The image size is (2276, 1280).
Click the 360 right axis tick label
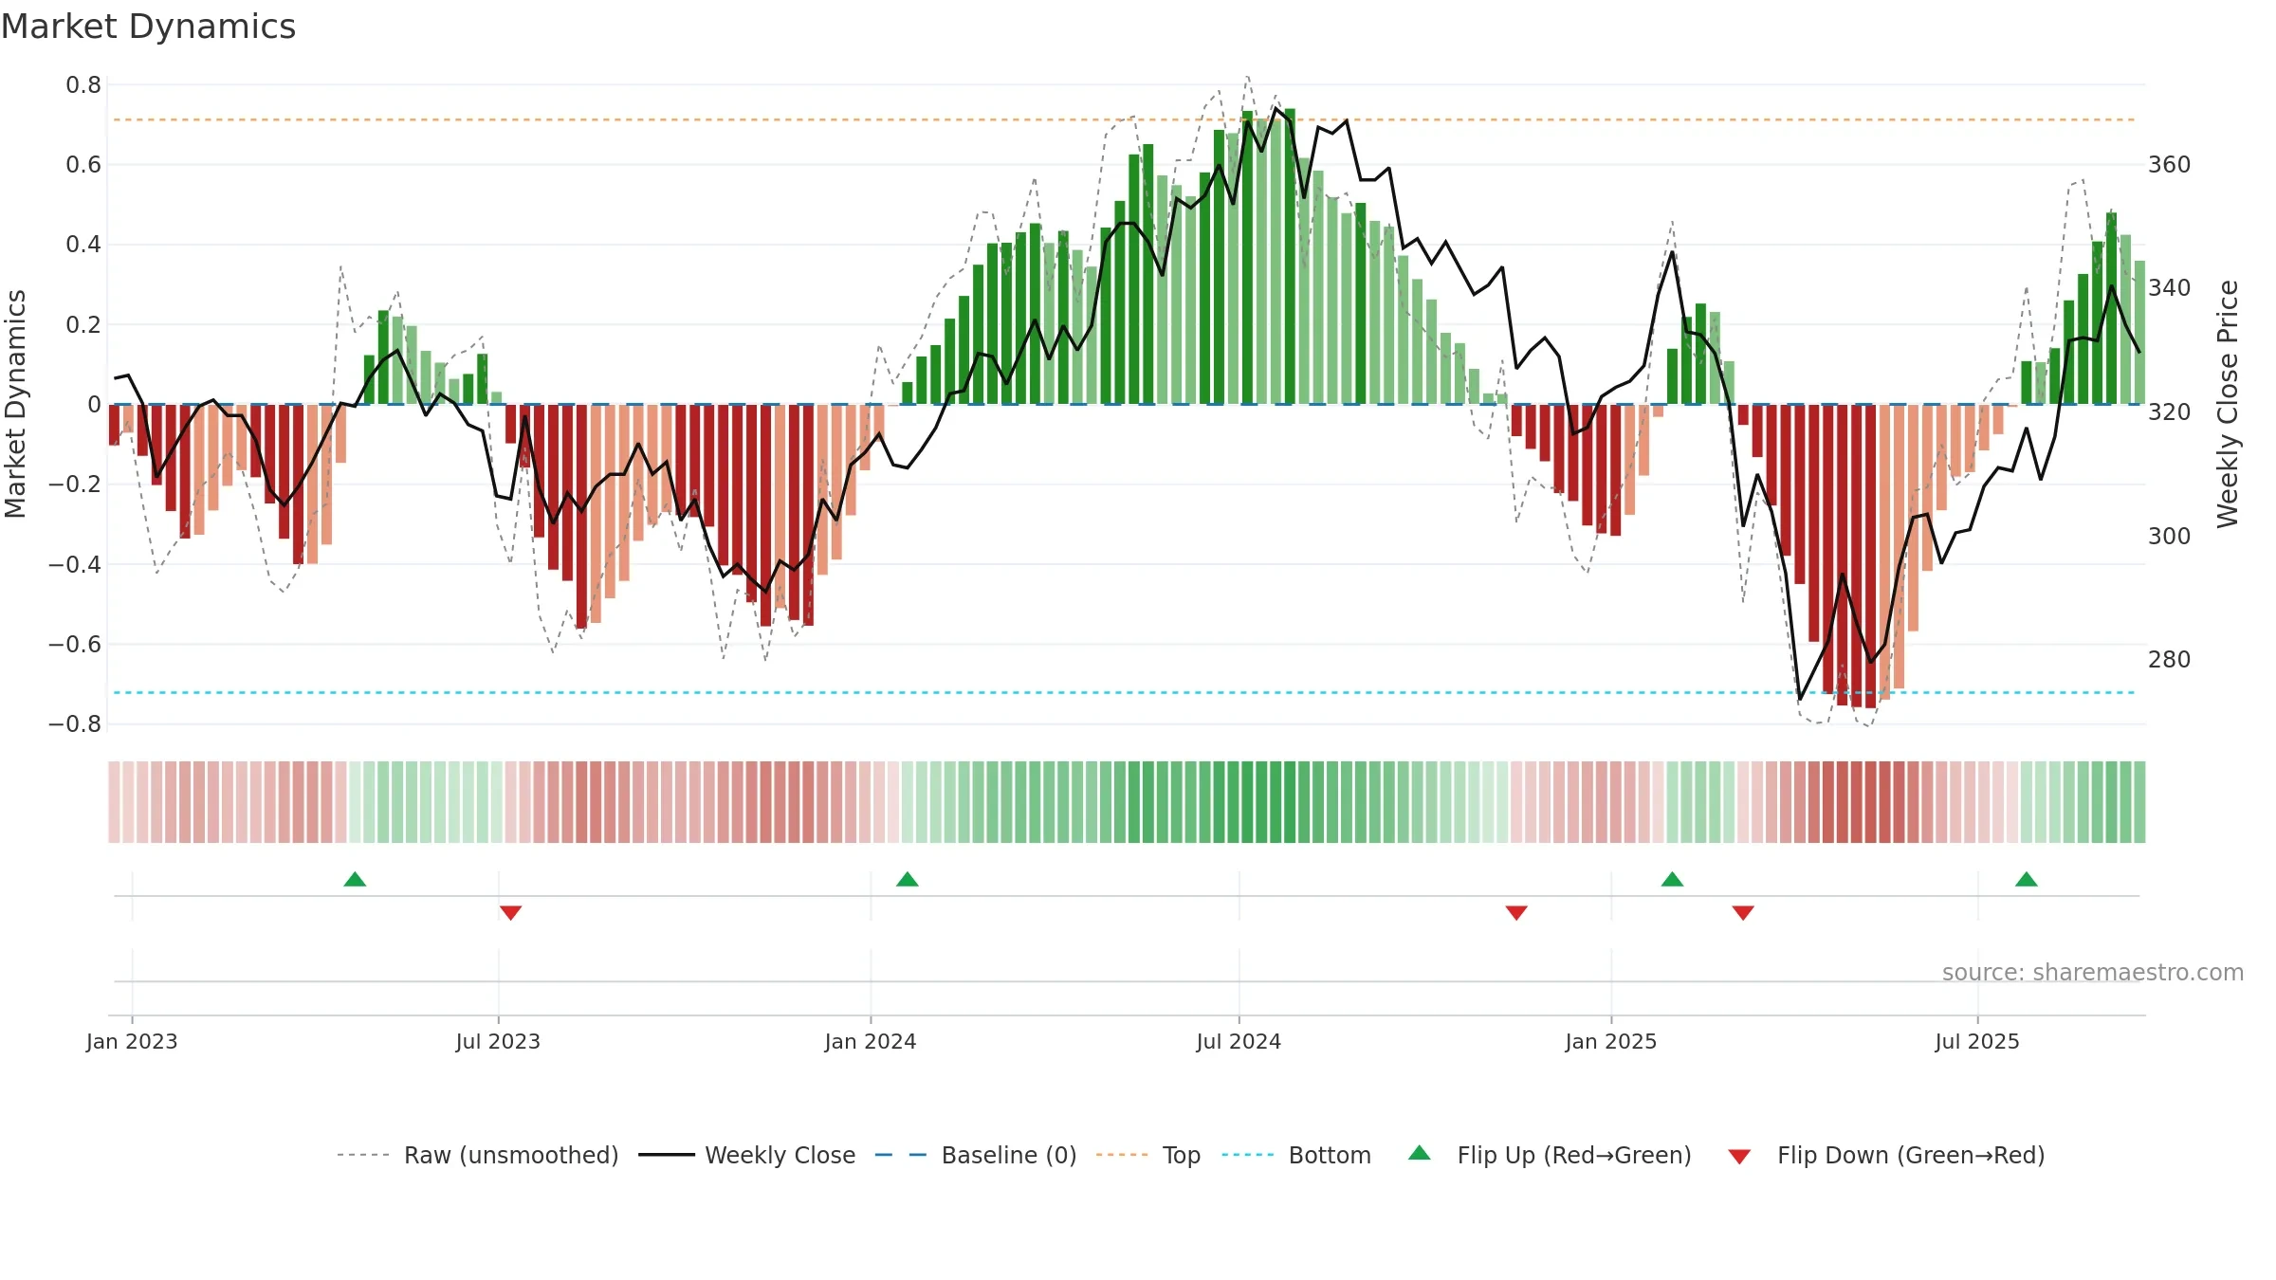pos(2170,165)
